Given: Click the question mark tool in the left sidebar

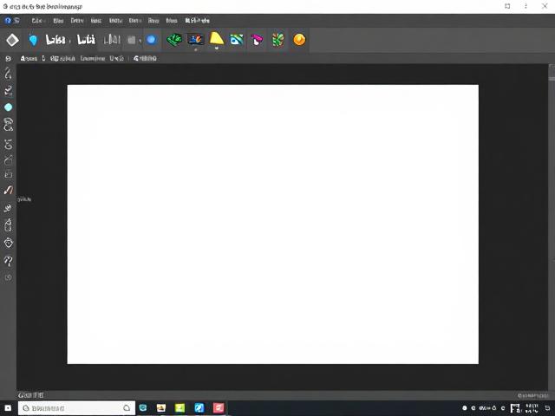Looking at the screenshot, I should pyautogui.click(x=8, y=261).
